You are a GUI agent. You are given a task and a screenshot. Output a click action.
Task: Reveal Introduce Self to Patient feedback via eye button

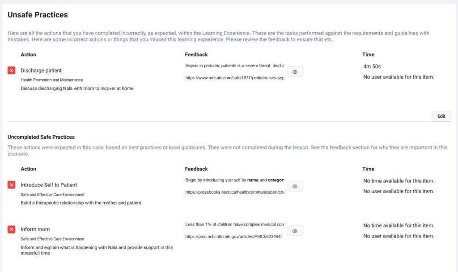(x=295, y=186)
